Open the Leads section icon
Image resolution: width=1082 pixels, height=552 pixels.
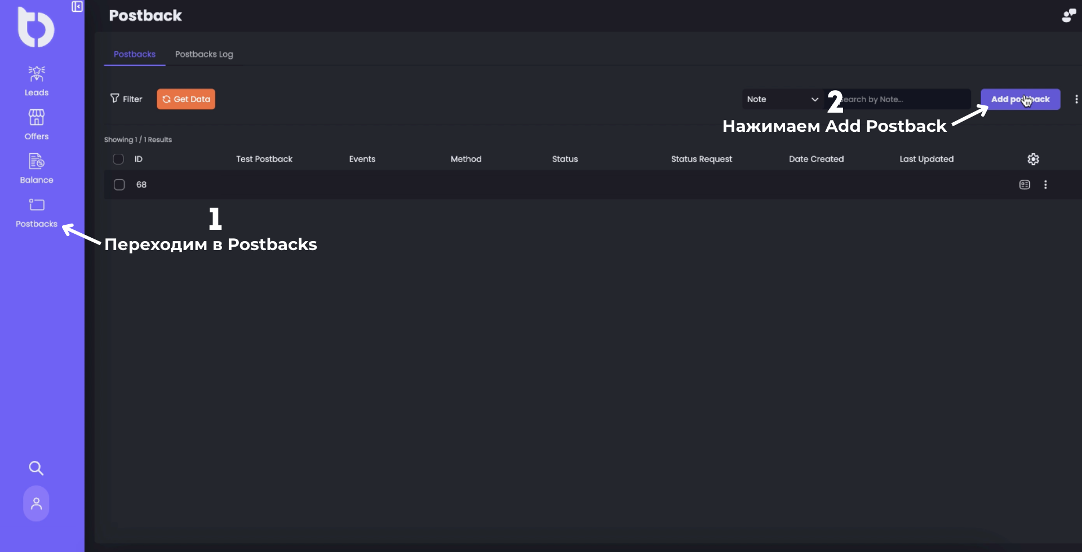tap(37, 74)
